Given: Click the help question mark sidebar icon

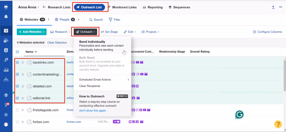Looking at the screenshot, I should (6, 95).
